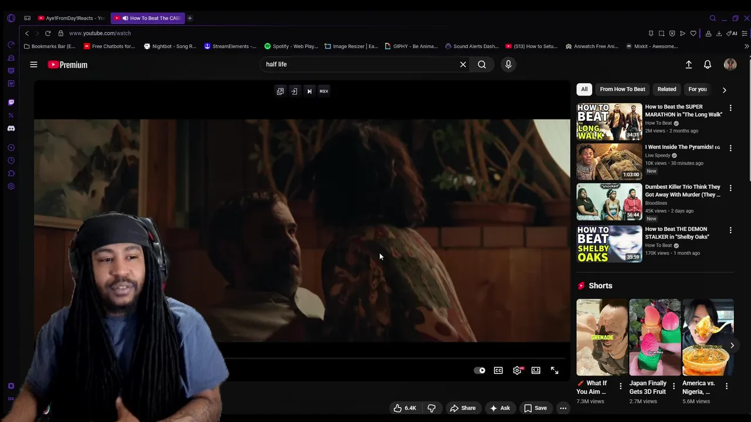Select the For you filter chip
The height and width of the screenshot is (422, 751).
pyautogui.click(x=698, y=89)
